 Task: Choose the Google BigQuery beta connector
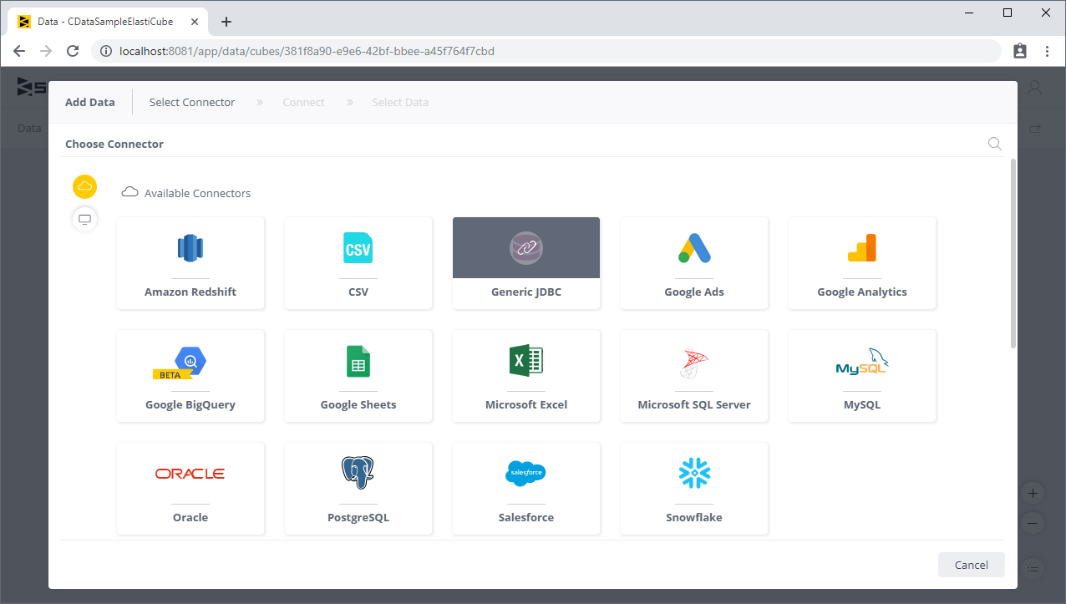coord(190,375)
